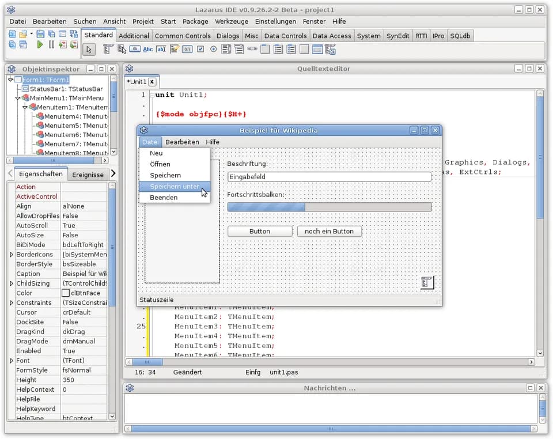Start the program with green Run icon

pos(40,44)
